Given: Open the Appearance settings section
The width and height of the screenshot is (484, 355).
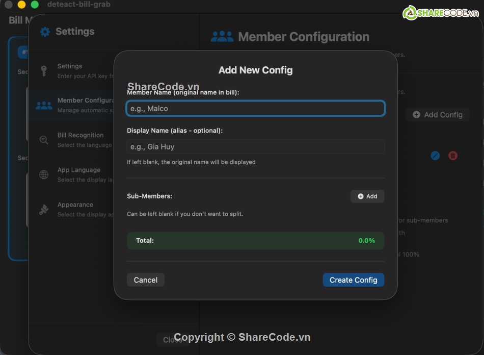Looking at the screenshot, I should tap(76, 209).
